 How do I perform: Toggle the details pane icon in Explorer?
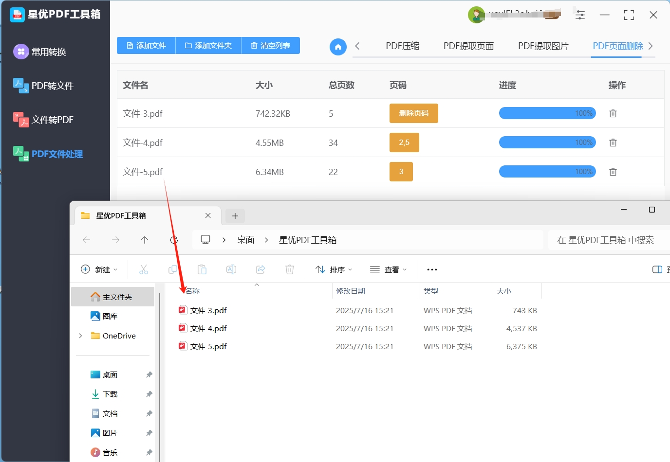tap(657, 269)
